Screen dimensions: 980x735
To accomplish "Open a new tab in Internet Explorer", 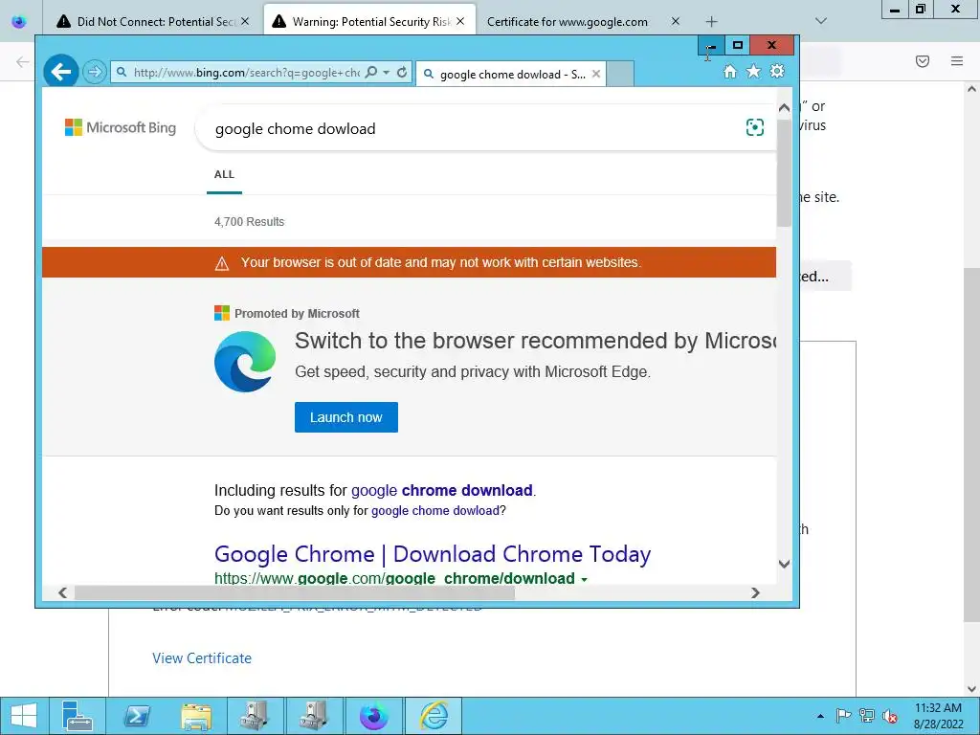I will click(620, 74).
